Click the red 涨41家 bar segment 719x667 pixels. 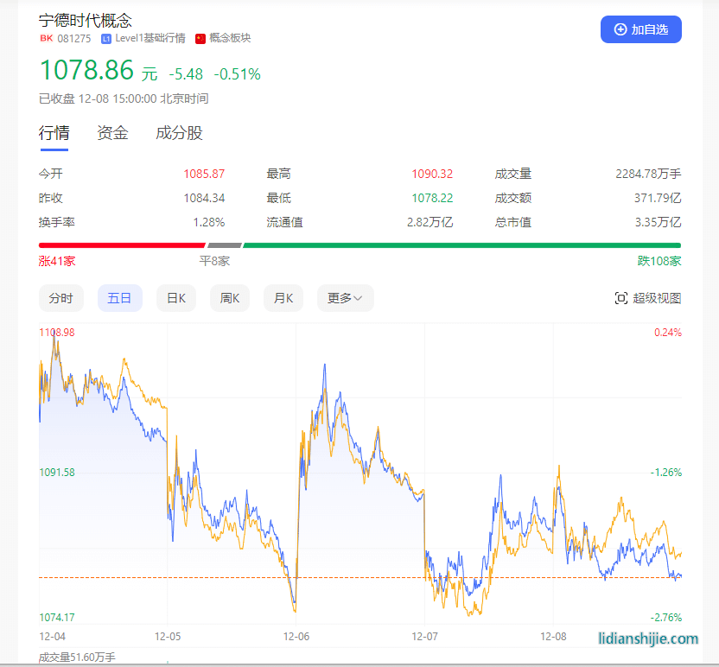(122, 245)
